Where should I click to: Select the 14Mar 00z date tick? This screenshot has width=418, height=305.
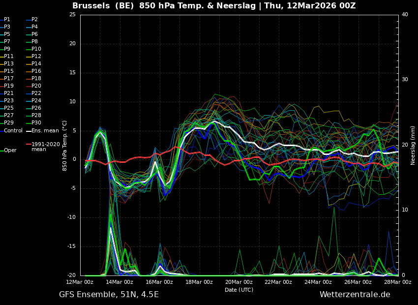pos(119,282)
